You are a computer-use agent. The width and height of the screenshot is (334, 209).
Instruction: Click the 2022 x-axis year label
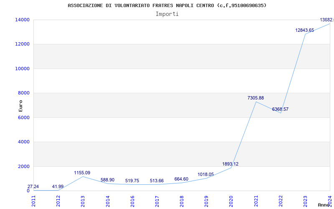click(x=281, y=201)
